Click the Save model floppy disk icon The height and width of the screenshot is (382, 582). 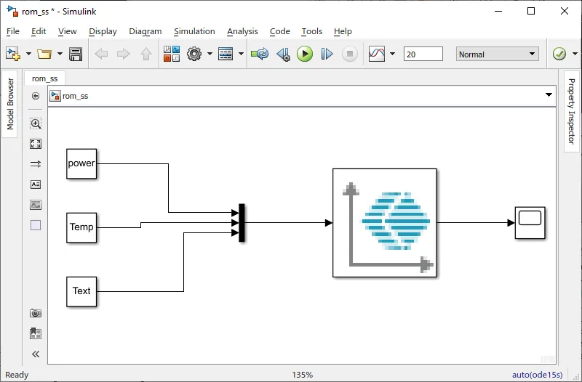(76, 54)
